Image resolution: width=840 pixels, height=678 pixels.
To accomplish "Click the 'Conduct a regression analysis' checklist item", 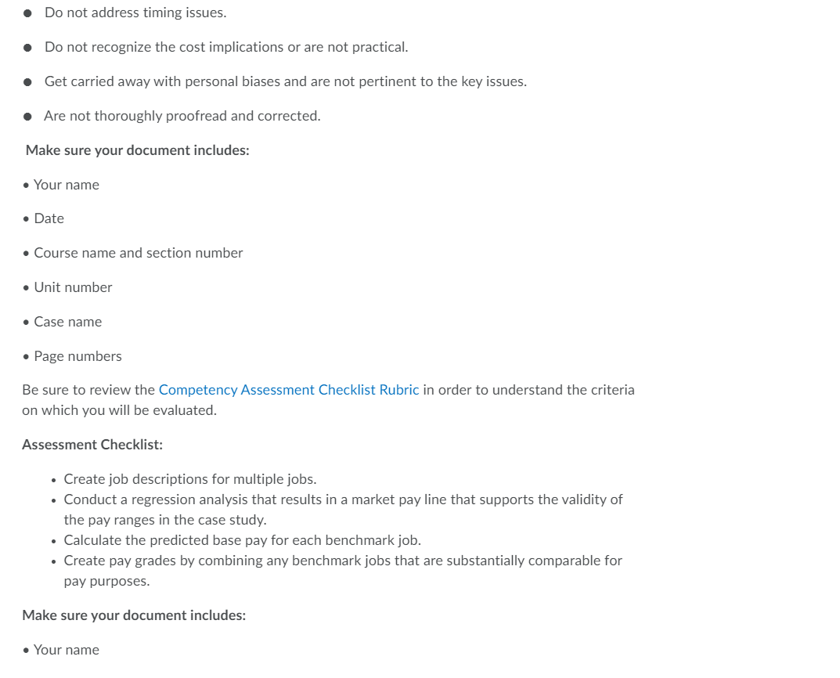I will pos(343,499).
